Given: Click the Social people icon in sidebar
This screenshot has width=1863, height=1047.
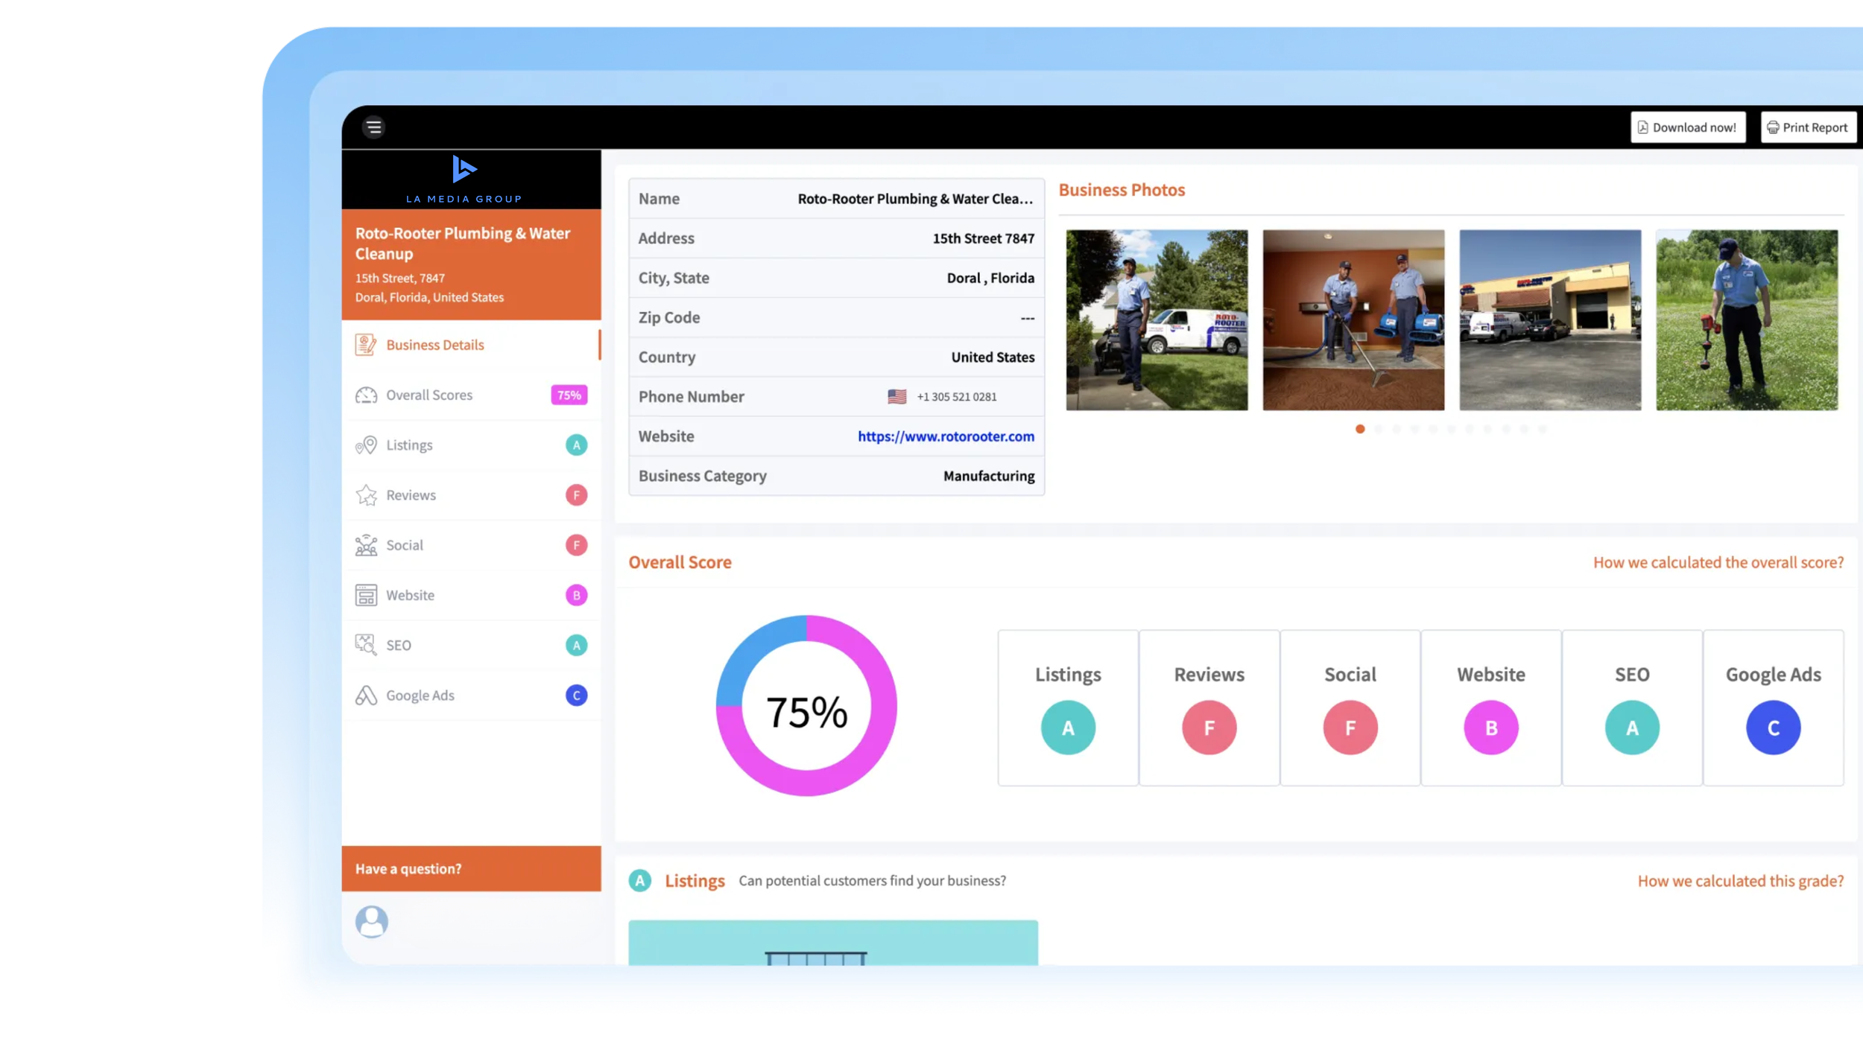Looking at the screenshot, I should click(366, 545).
